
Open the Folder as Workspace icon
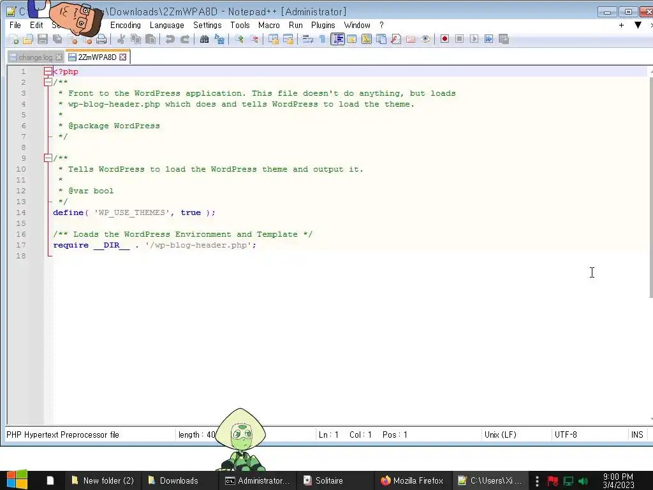click(x=411, y=39)
